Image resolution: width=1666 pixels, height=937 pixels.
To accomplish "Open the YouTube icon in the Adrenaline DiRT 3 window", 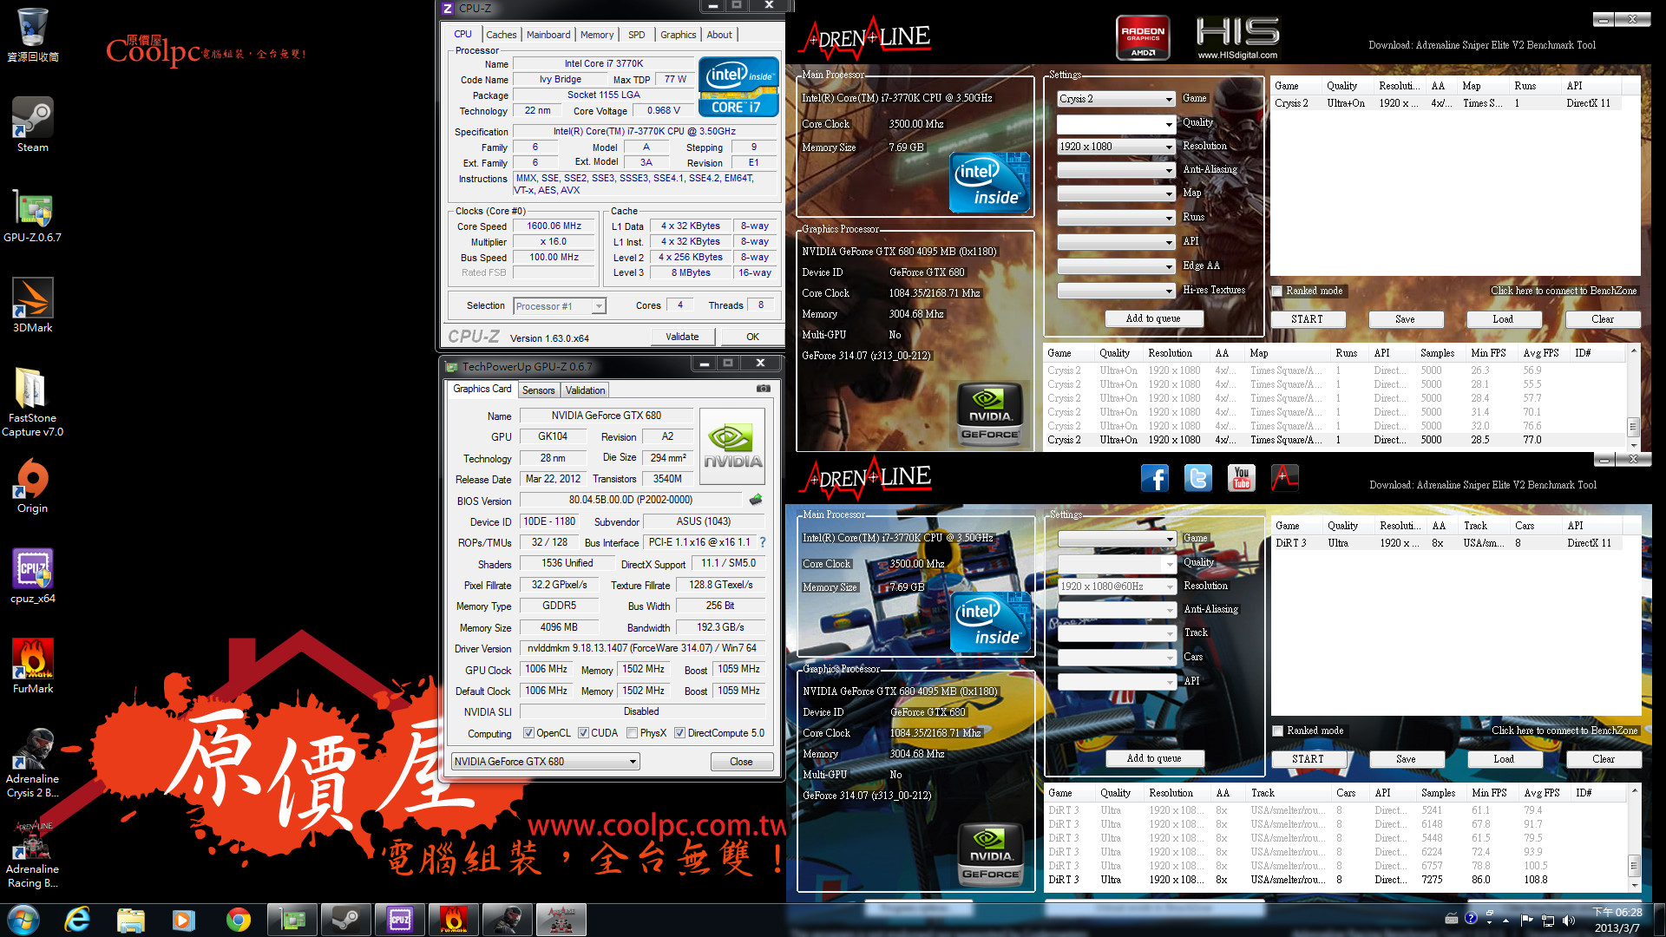I will pos(1241,478).
